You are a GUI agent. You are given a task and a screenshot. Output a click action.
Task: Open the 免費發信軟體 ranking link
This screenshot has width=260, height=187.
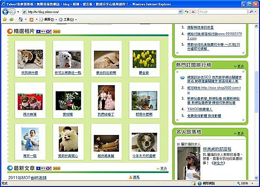point(204,116)
